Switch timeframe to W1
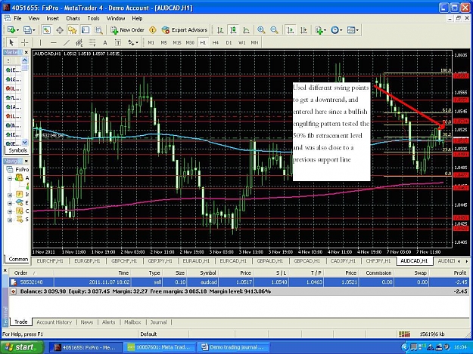The width and height of the screenshot is (473, 354). [x=242, y=43]
